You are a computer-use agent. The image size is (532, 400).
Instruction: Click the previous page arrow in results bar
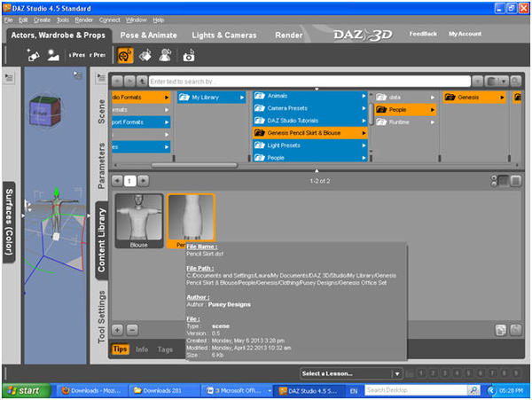(x=117, y=181)
